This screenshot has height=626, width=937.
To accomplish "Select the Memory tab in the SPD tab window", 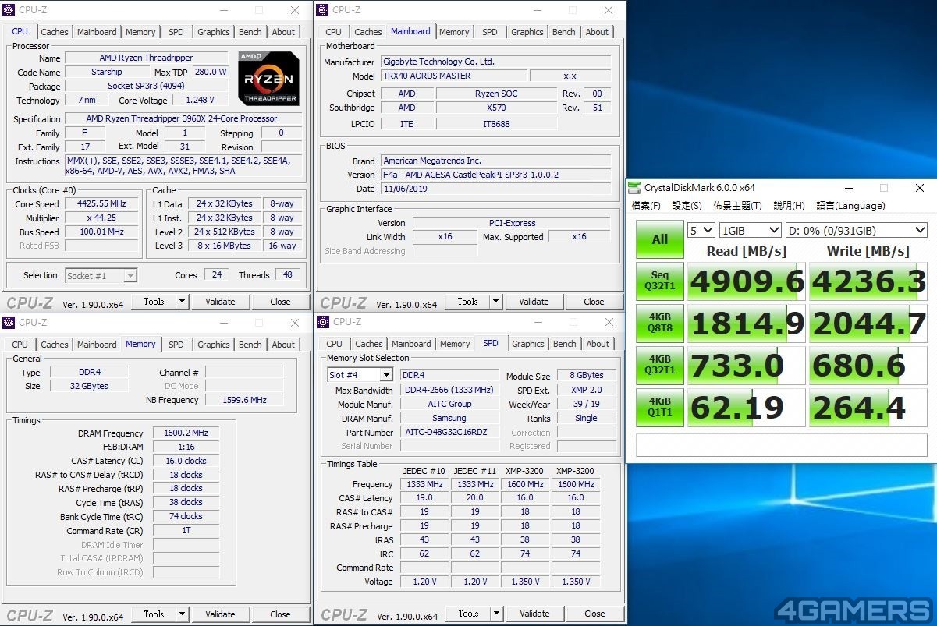I will (455, 344).
